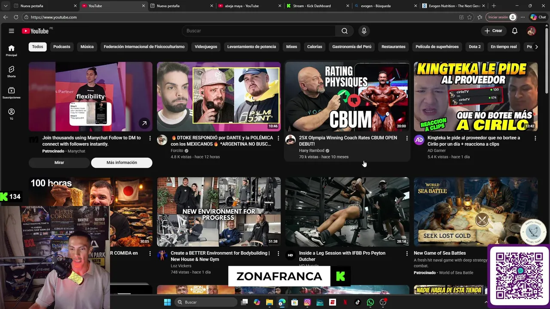Screen dimensions: 550x309
Task: Open the Tú section in sidebar
Action: coord(12,114)
